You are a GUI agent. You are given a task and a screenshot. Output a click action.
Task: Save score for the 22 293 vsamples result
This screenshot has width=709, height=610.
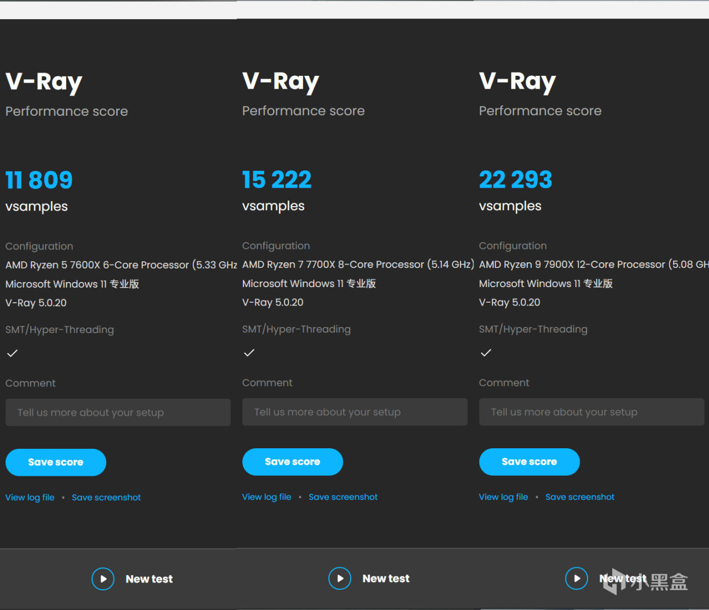[529, 462]
